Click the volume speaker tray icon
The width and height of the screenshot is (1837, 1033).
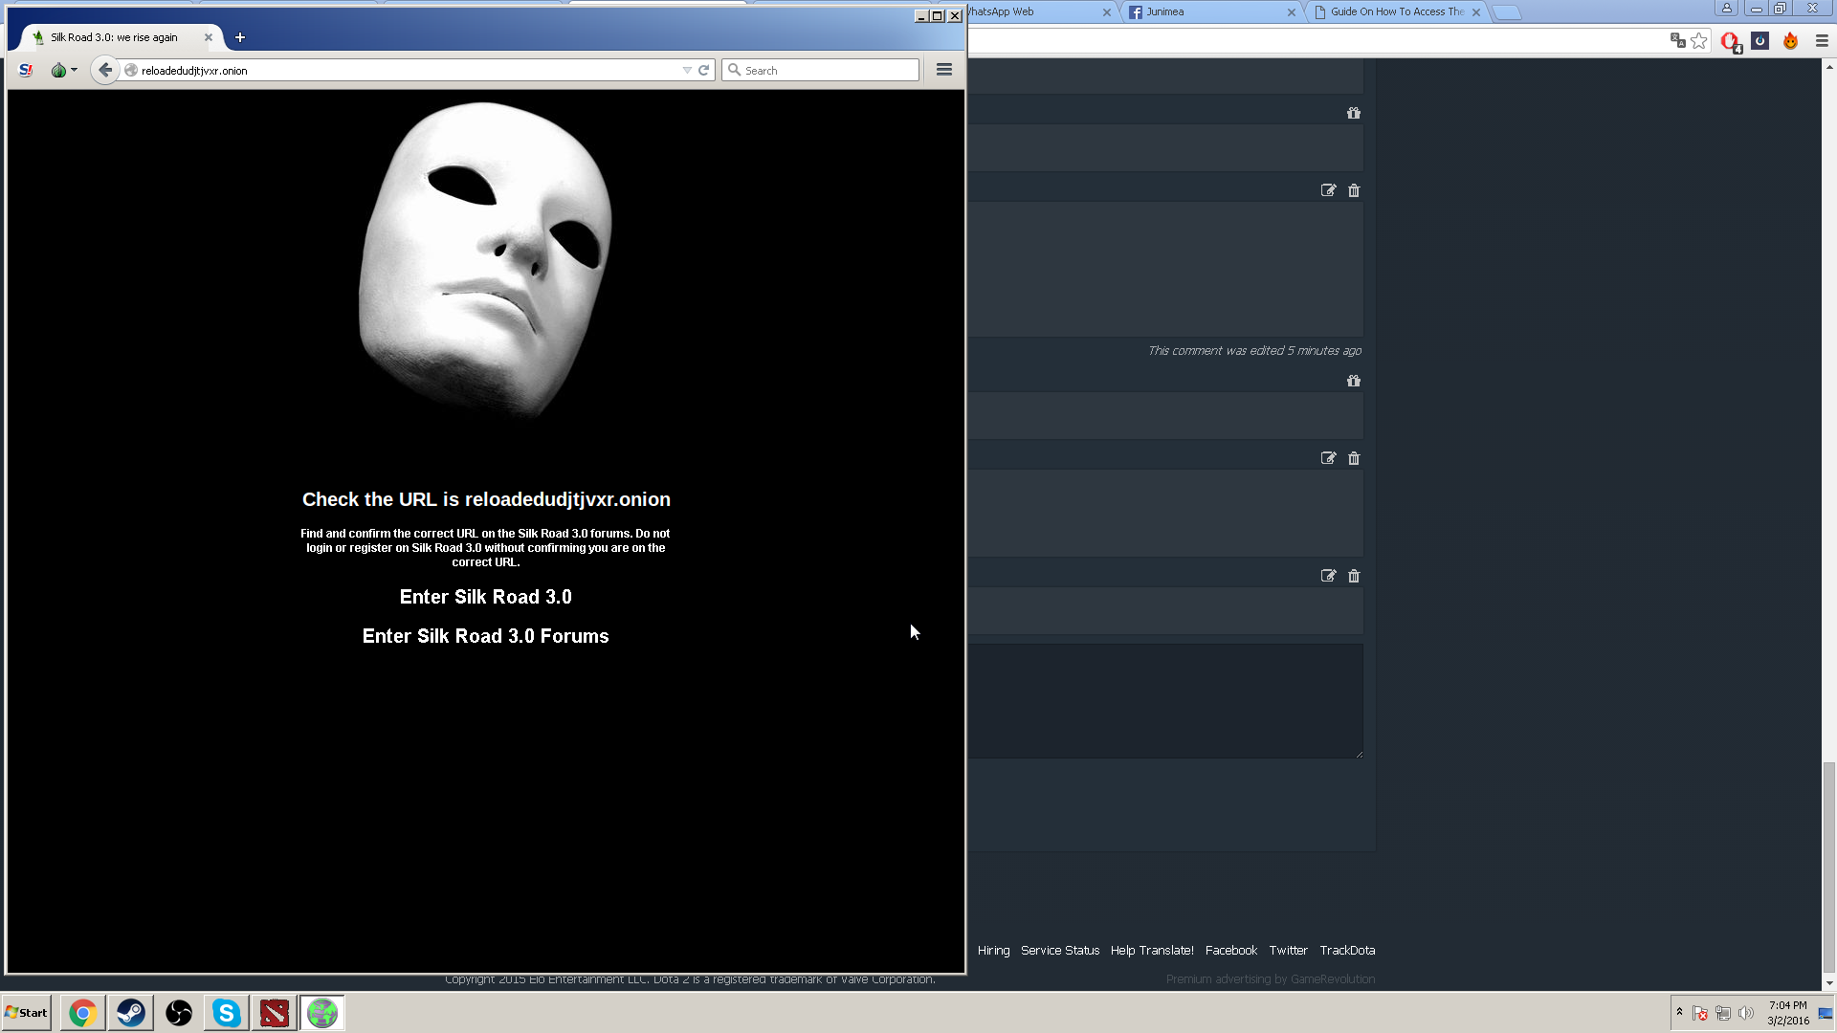(1746, 1013)
